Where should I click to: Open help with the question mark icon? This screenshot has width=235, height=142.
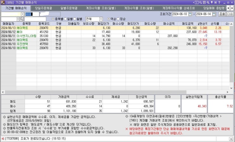pos(219,3)
